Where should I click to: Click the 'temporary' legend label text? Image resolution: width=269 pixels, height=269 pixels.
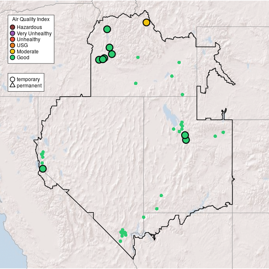click(28, 79)
